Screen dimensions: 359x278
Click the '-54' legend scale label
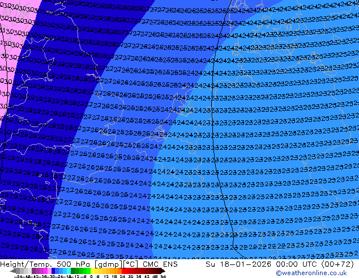click(x=18, y=276)
